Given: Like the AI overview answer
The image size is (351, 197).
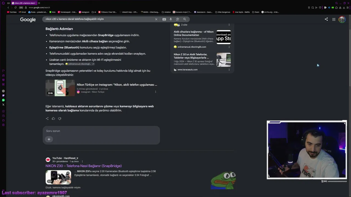Looking at the screenshot, I should point(53,118).
